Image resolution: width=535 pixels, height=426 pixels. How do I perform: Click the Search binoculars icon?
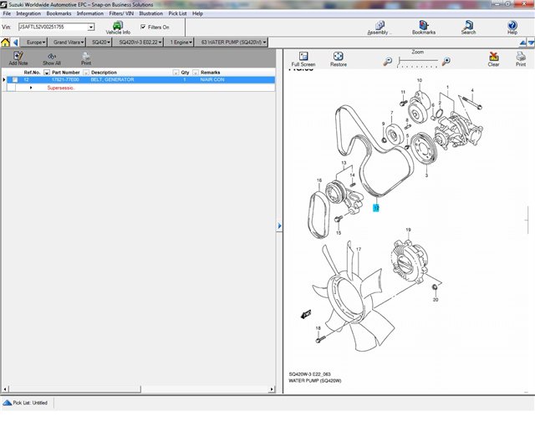coord(468,26)
